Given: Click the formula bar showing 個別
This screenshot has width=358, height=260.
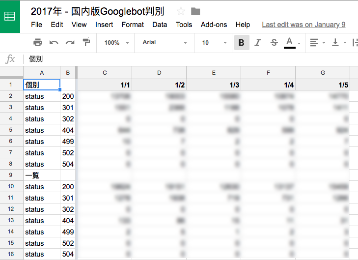Looking at the screenshot, I should click(191, 59).
